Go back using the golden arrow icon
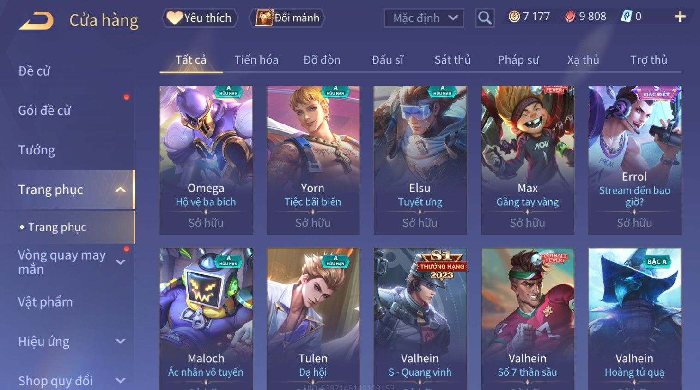700x390 pixels. [37, 21]
